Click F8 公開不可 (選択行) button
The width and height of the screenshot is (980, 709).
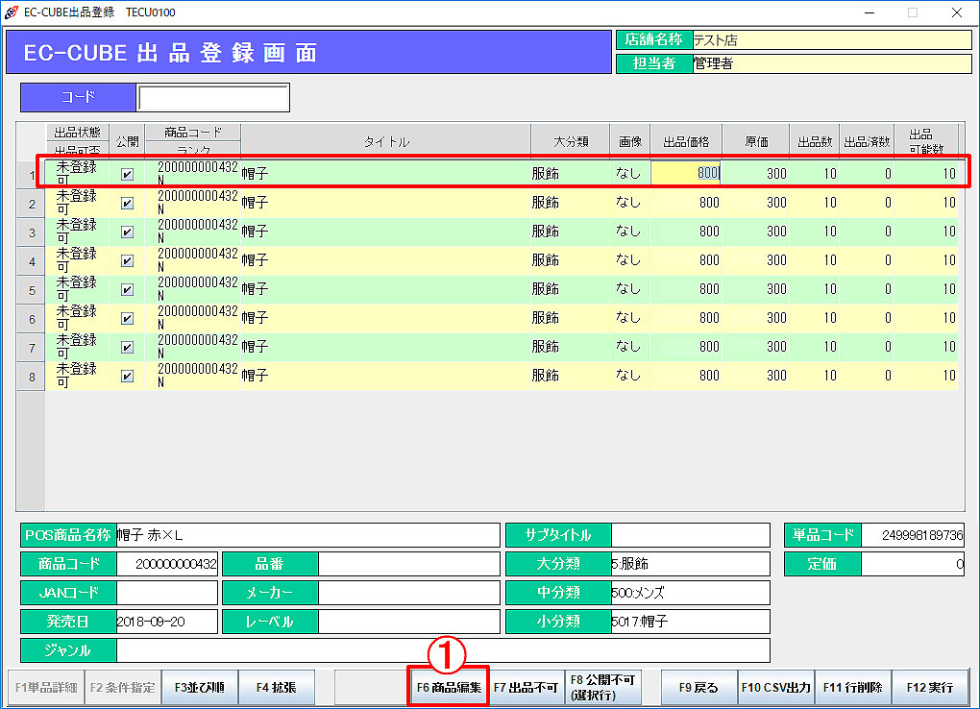point(602,688)
